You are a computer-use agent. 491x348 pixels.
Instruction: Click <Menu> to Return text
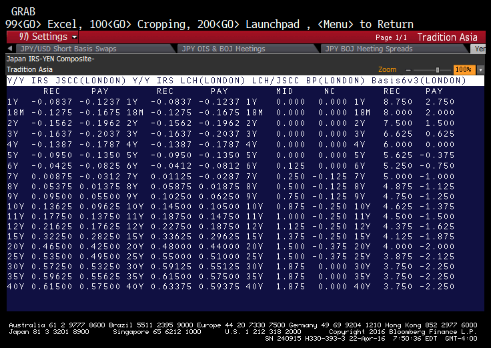[366, 25]
